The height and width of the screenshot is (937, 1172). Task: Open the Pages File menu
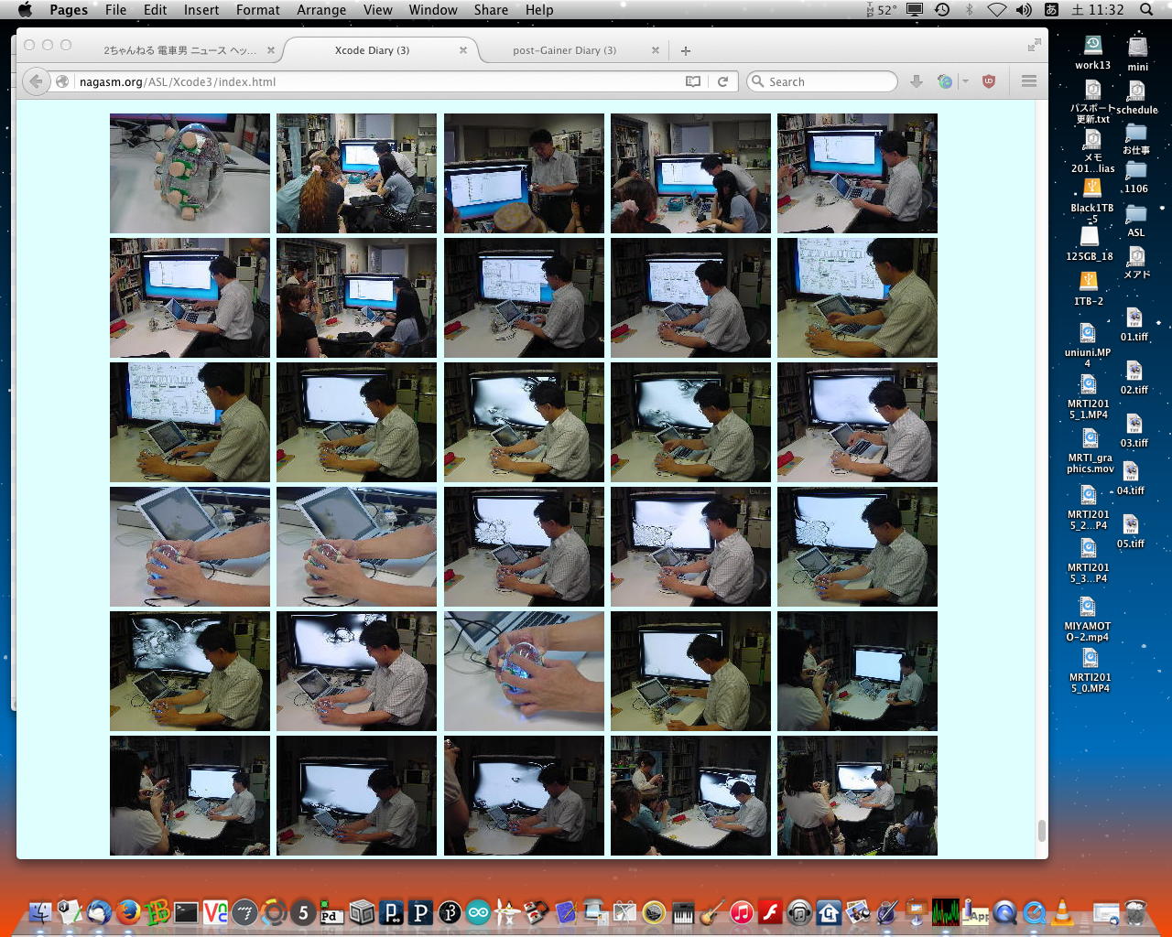pos(116,10)
